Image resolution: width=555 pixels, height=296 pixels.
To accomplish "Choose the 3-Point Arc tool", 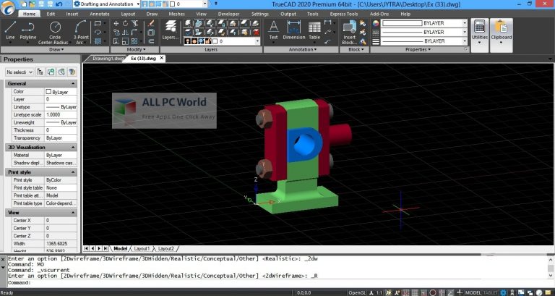I will [x=82, y=30].
